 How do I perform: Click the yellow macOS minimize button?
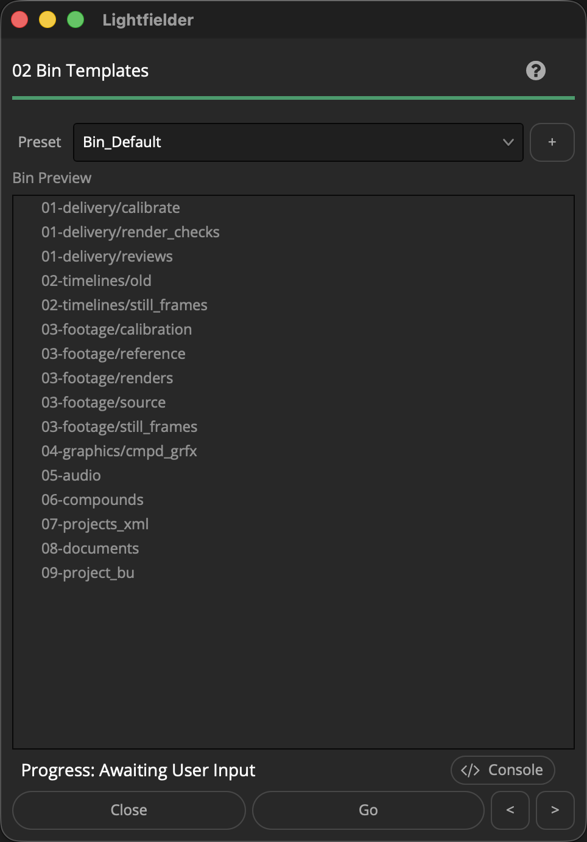point(47,20)
